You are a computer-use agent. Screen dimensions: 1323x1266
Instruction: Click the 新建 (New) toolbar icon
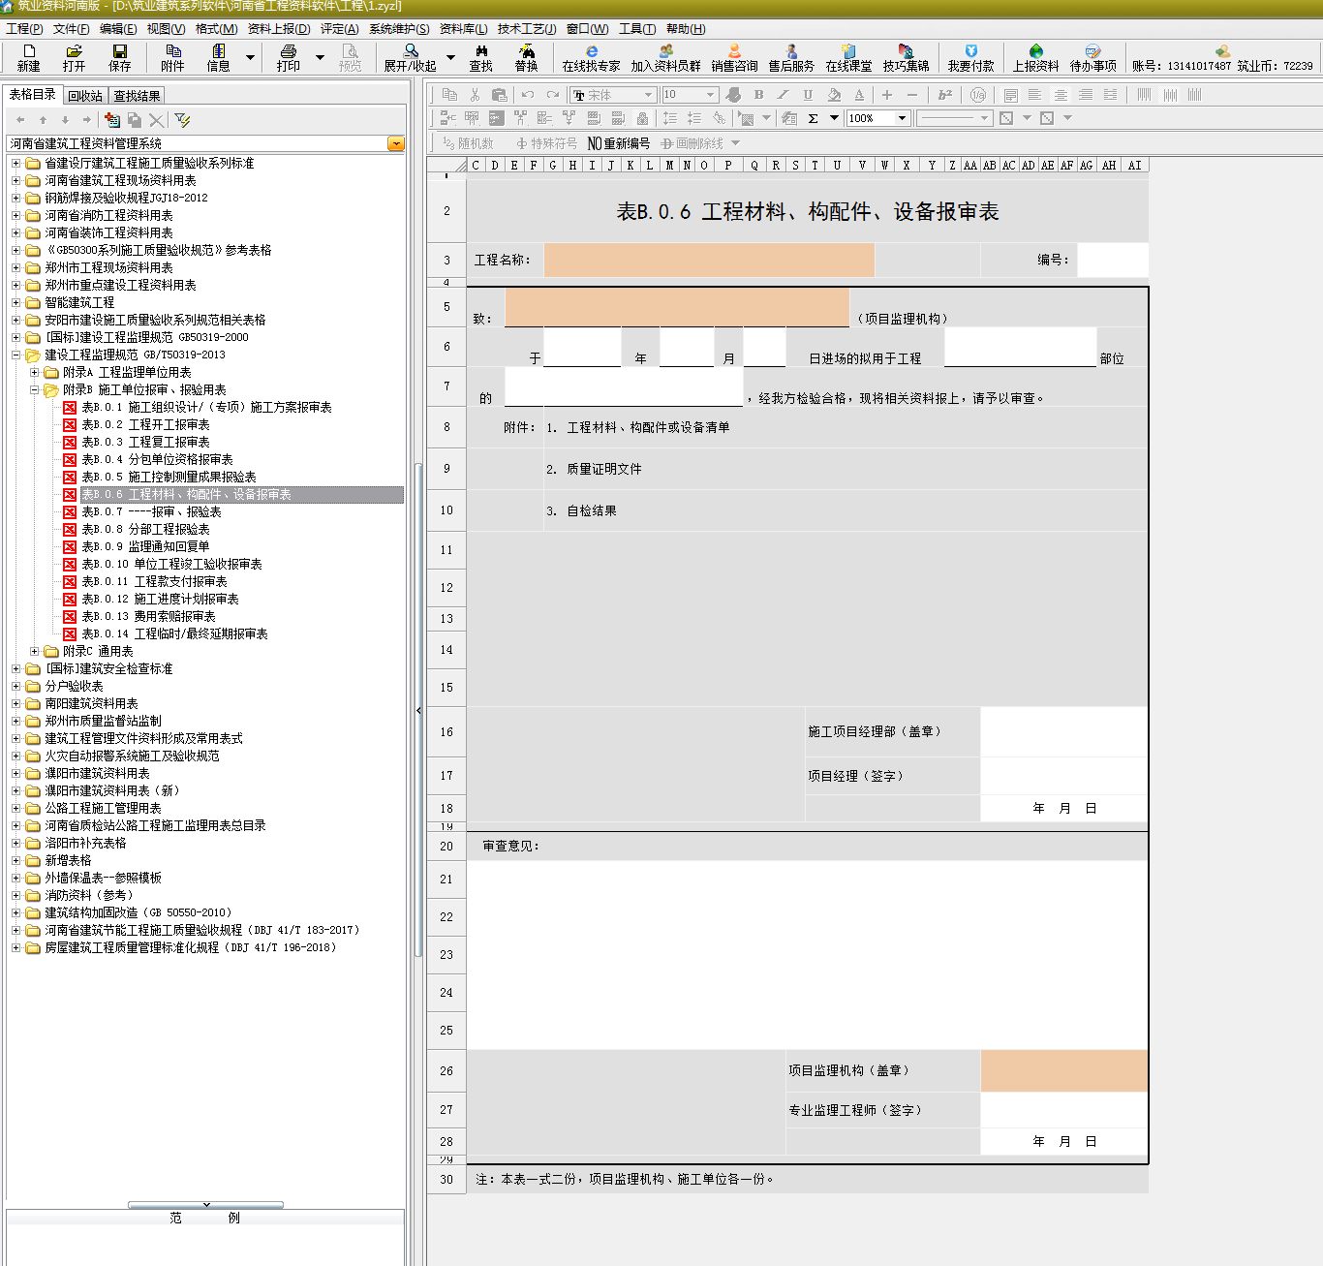point(28,58)
